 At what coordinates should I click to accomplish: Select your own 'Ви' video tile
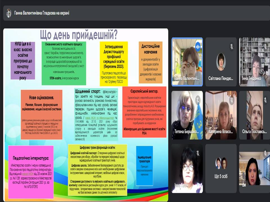[255, 169]
